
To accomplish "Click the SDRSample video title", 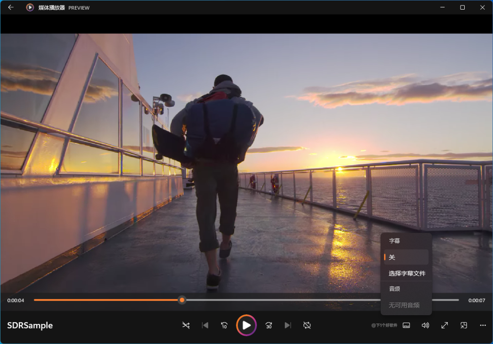I will tap(30, 325).
